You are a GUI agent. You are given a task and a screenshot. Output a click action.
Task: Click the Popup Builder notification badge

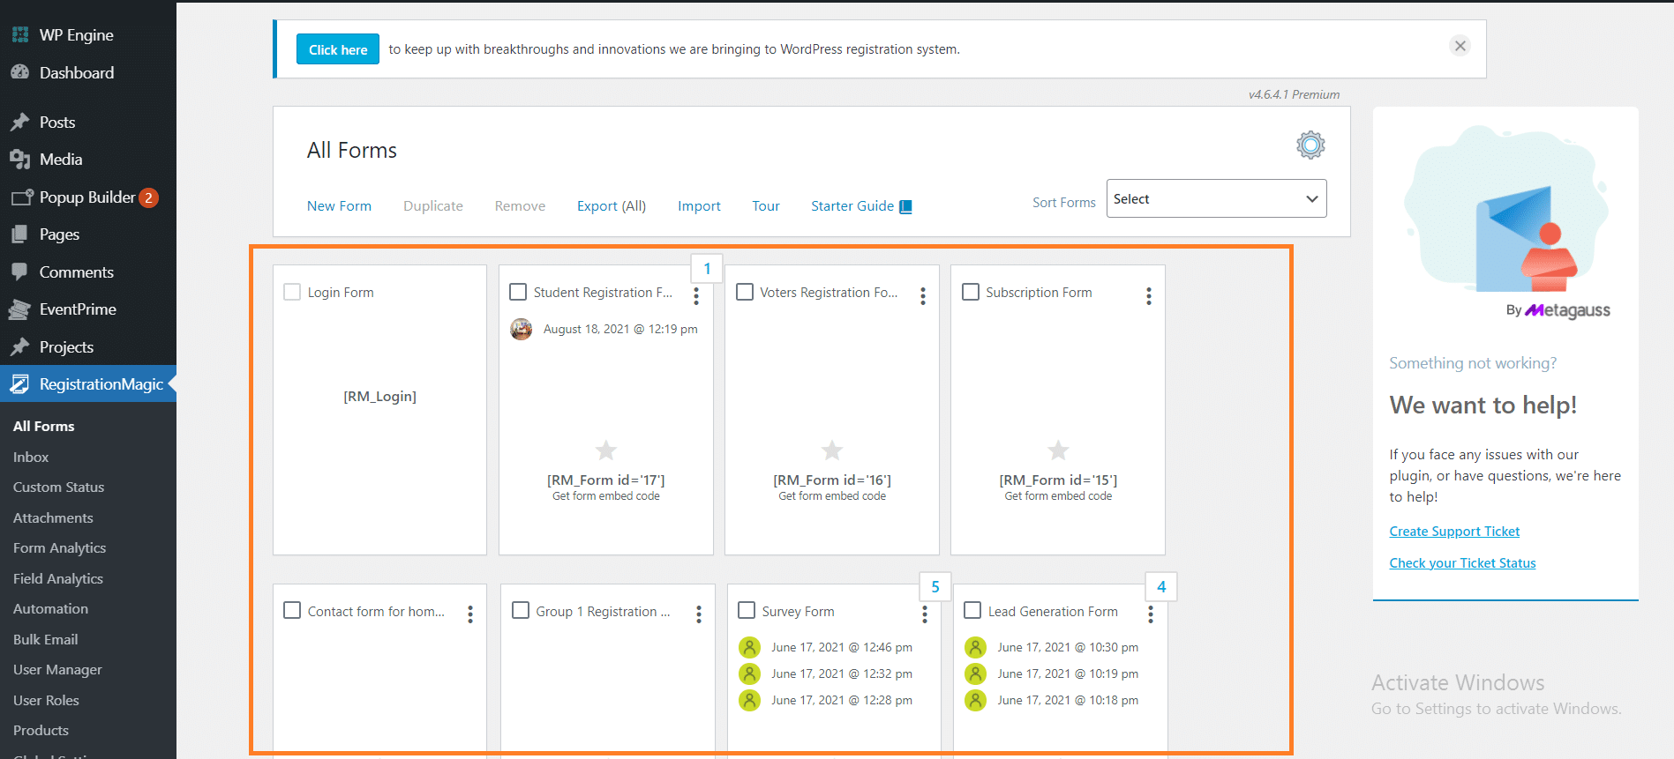coord(149,197)
